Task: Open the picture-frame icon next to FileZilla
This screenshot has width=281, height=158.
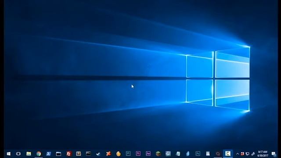Action: (78, 154)
